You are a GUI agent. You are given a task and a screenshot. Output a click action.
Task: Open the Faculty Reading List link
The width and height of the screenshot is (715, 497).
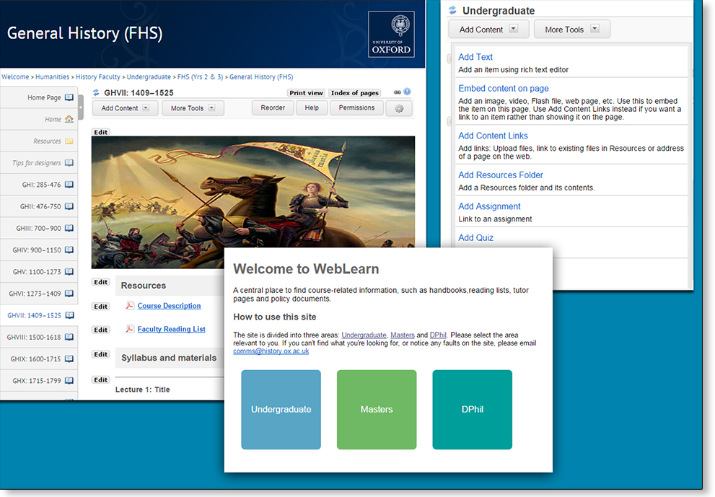[171, 329]
